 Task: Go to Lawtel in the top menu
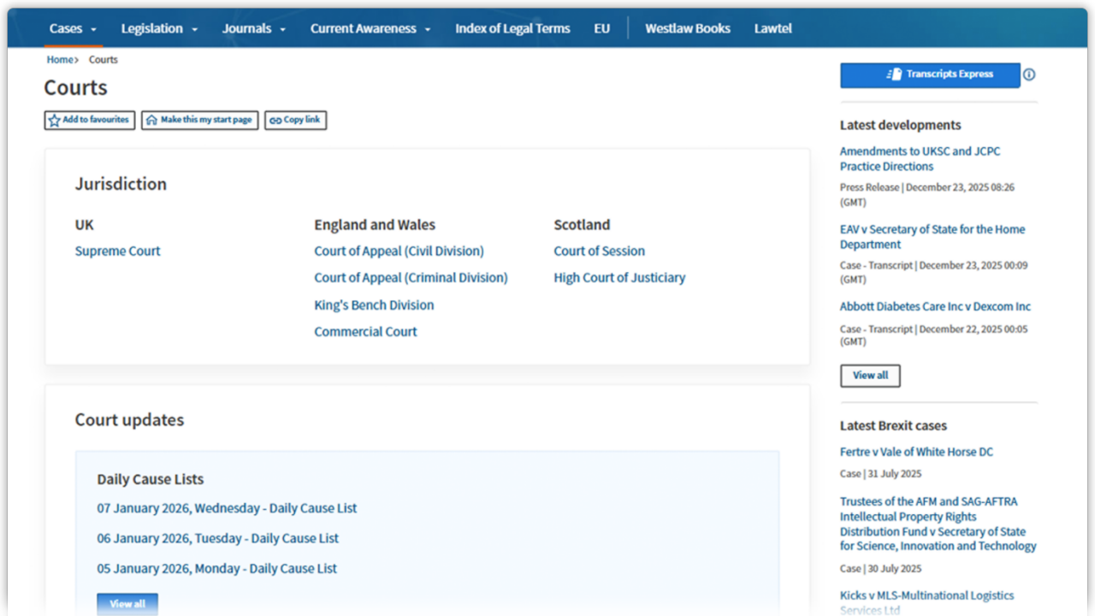pos(772,27)
